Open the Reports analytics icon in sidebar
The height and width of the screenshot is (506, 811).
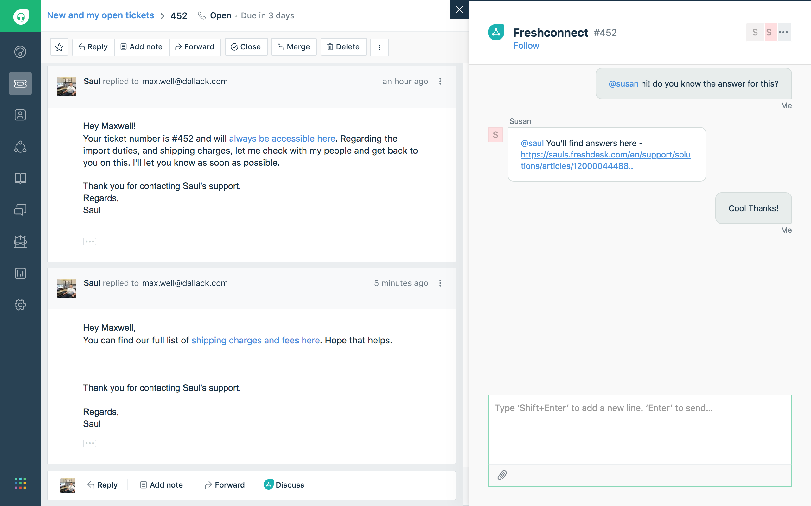click(x=20, y=273)
